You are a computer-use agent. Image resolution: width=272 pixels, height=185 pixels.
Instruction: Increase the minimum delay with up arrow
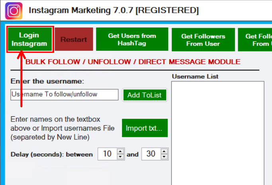(x=121, y=151)
